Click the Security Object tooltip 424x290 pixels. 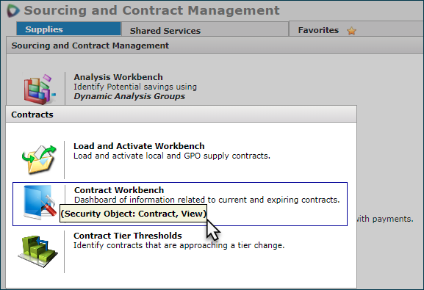pyautogui.click(x=133, y=214)
